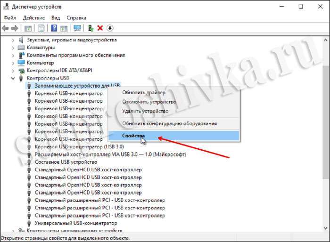
Task: Click the blue Help question-mark toolbar icon
Action: pyautogui.click(x=54, y=28)
